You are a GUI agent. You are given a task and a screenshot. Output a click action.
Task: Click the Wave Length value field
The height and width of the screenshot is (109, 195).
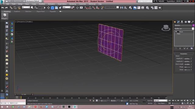coord(187,64)
